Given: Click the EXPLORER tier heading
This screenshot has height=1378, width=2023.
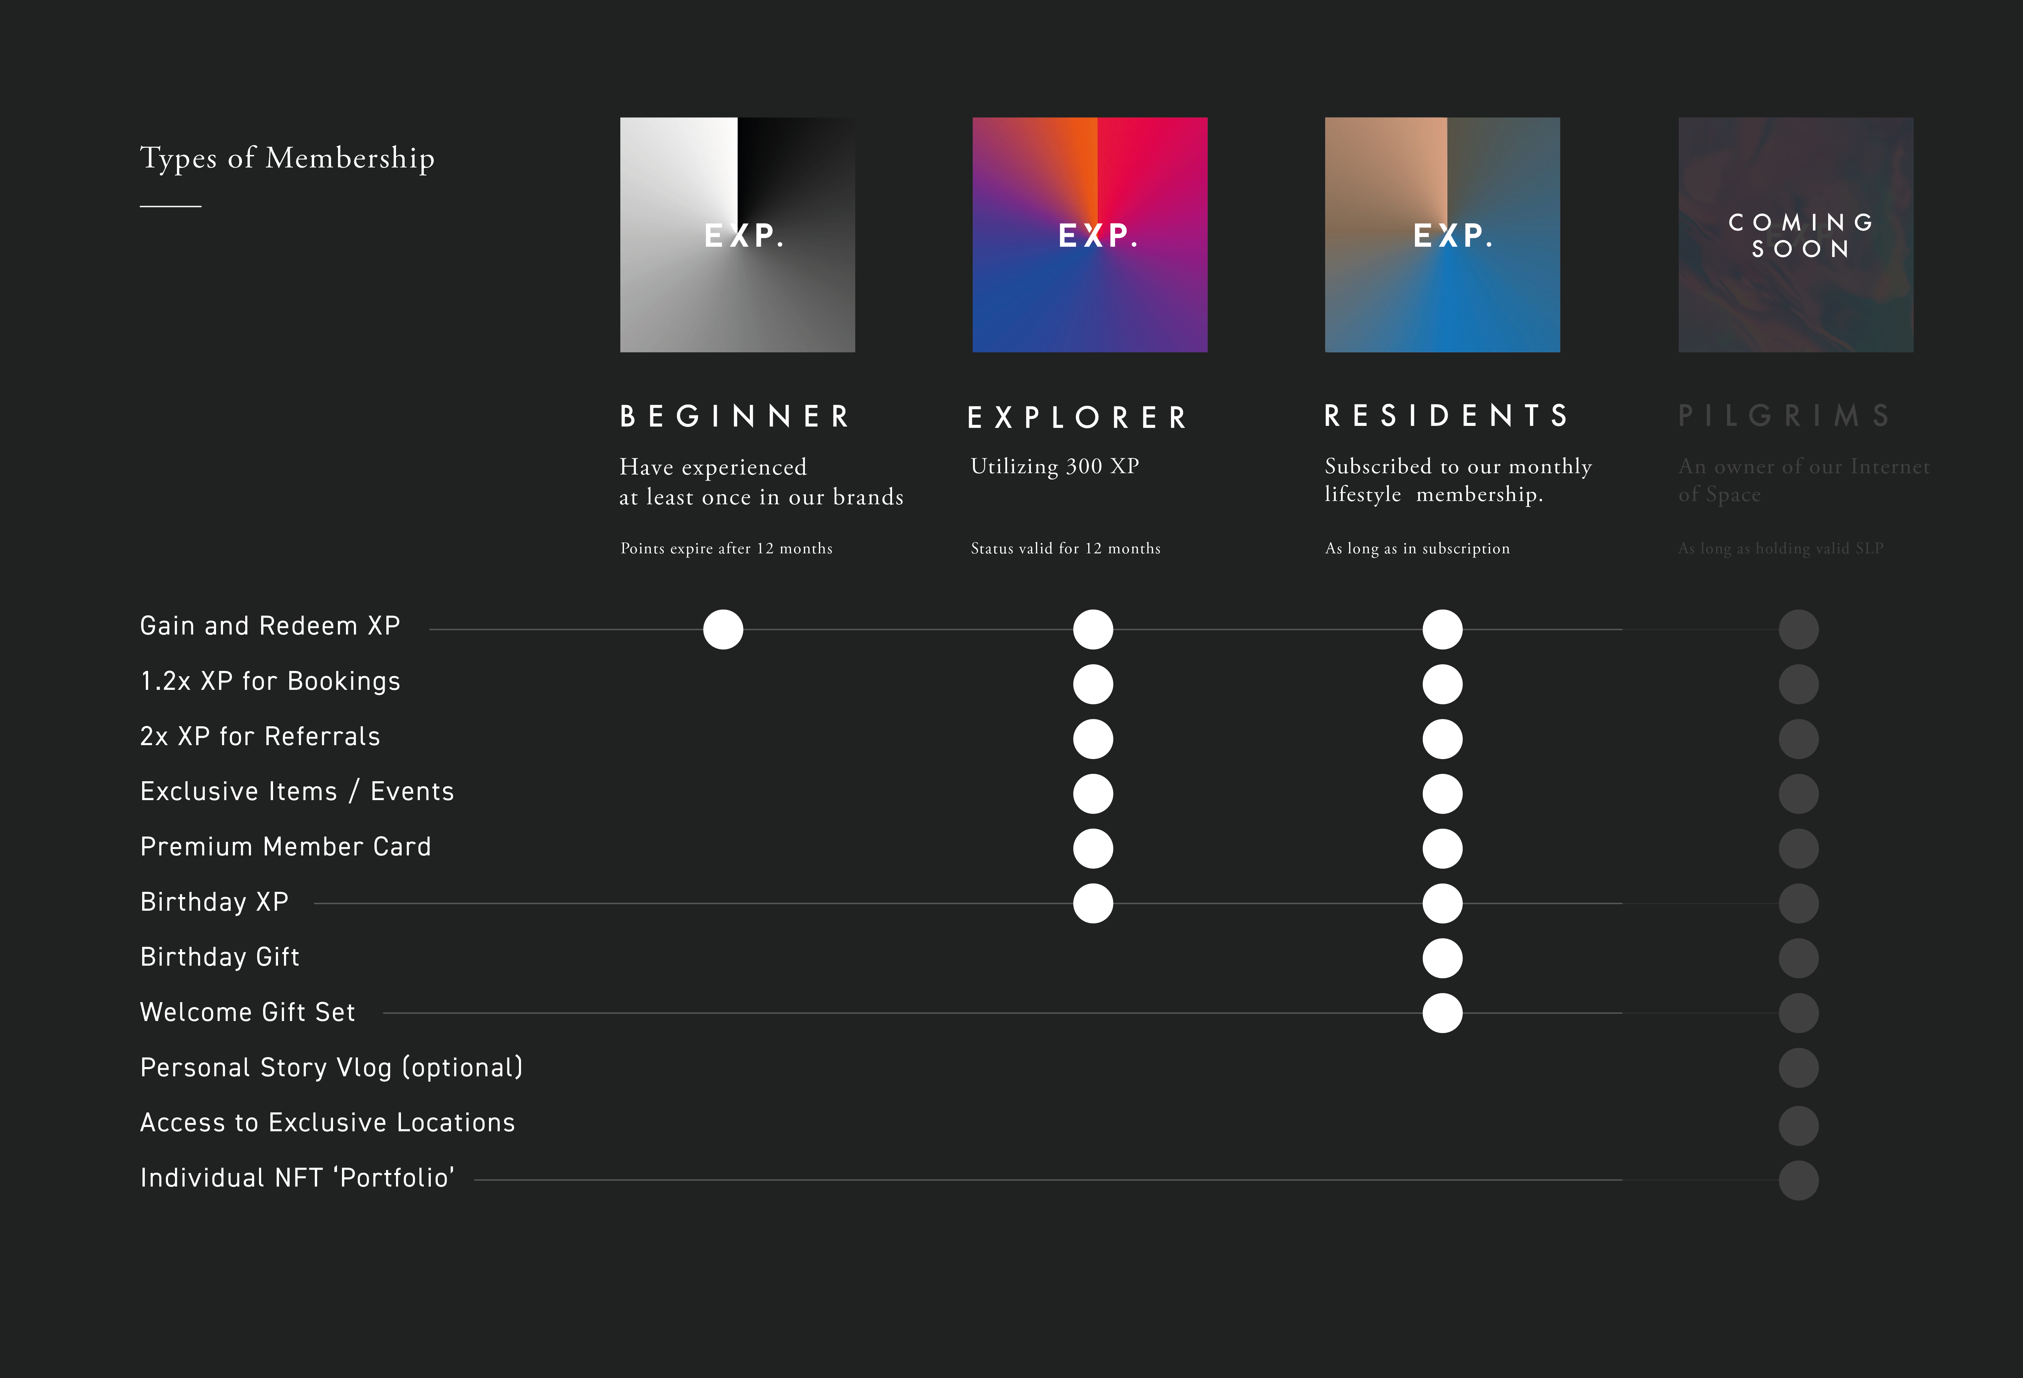Looking at the screenshot, I should [1078, 418].
